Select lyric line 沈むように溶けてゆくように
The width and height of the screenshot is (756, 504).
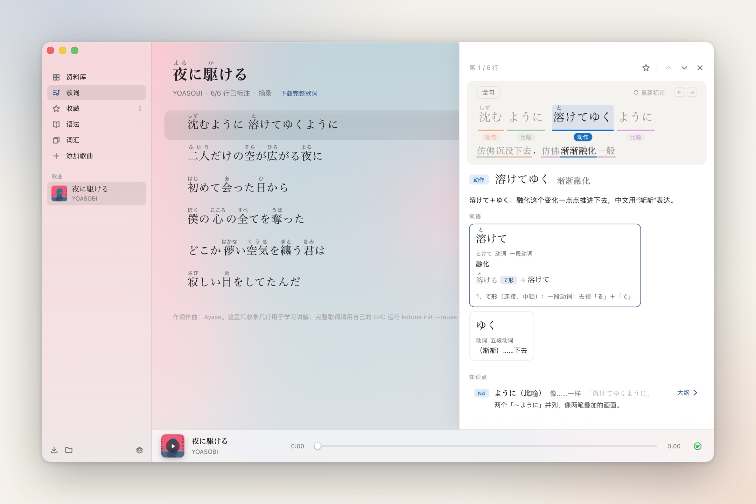[311, 125]
